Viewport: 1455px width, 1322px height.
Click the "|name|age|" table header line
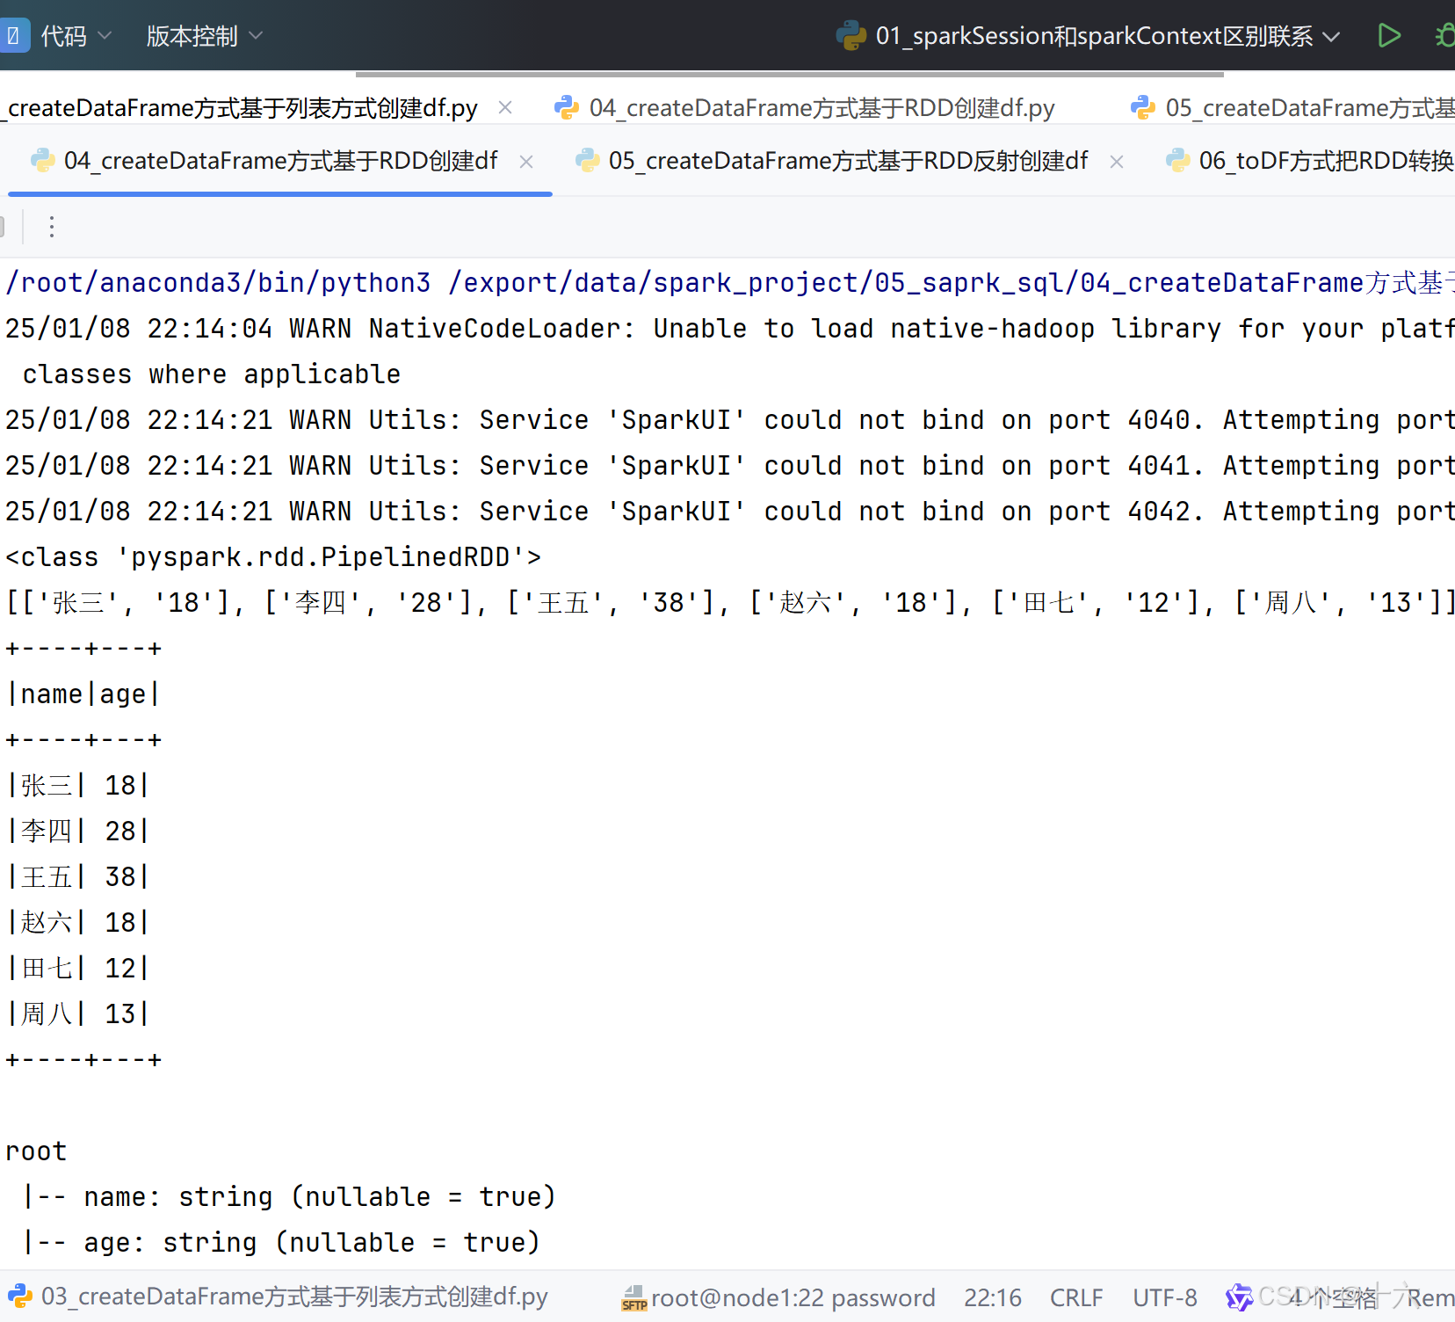83,694
